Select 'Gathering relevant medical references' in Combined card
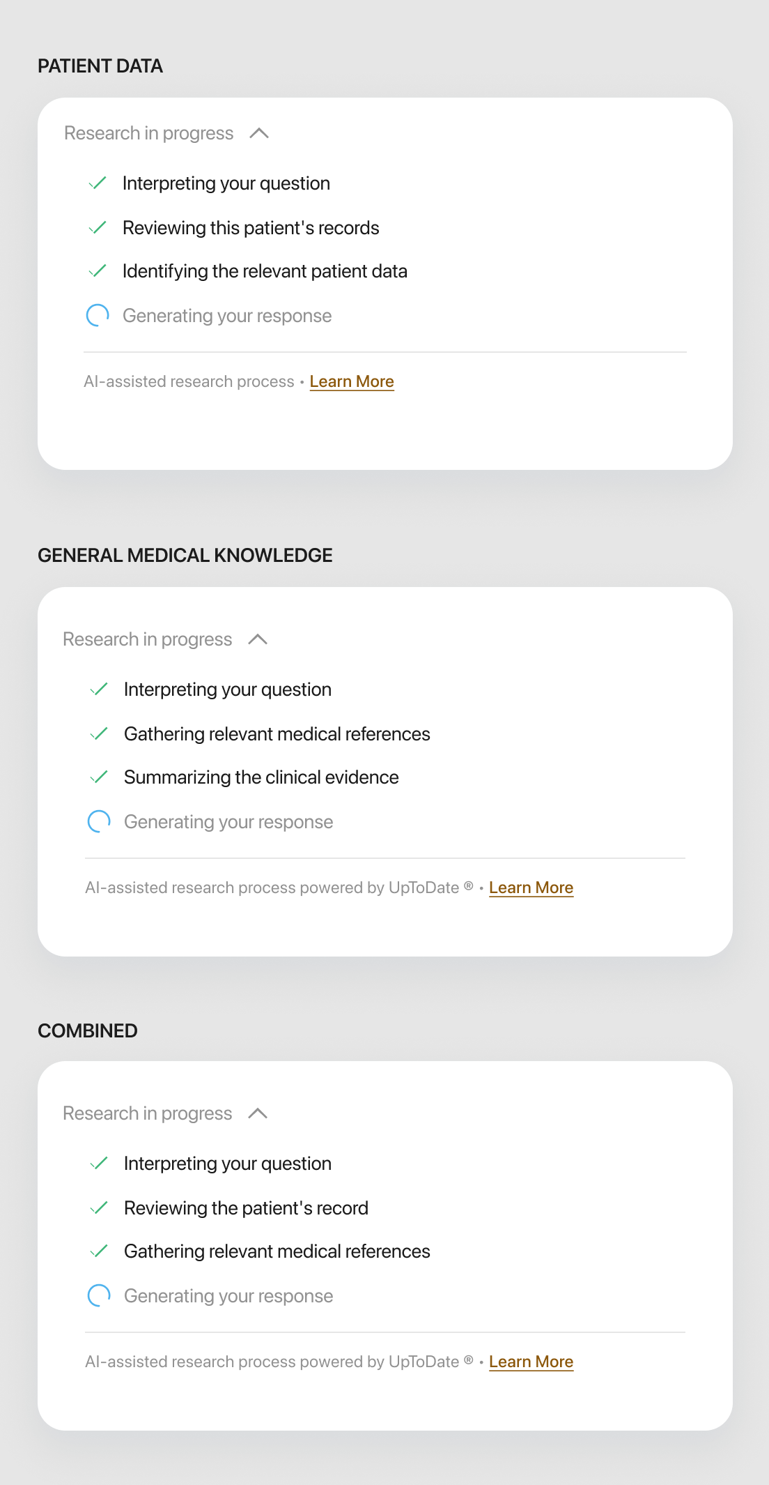The image size is (769, 1485). click(x=277, y=1251)
